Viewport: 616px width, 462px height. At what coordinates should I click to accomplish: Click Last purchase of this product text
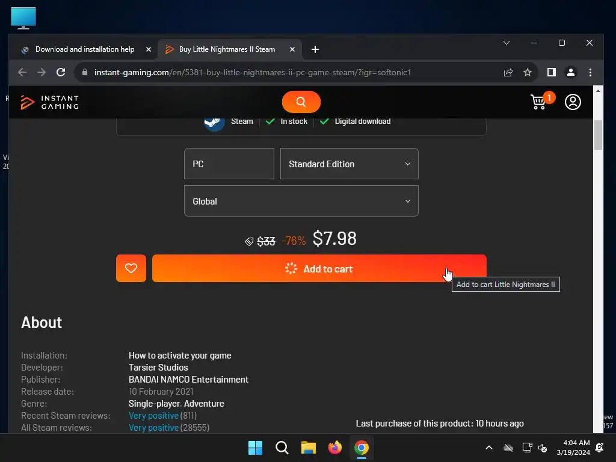(x=440, y=423)
